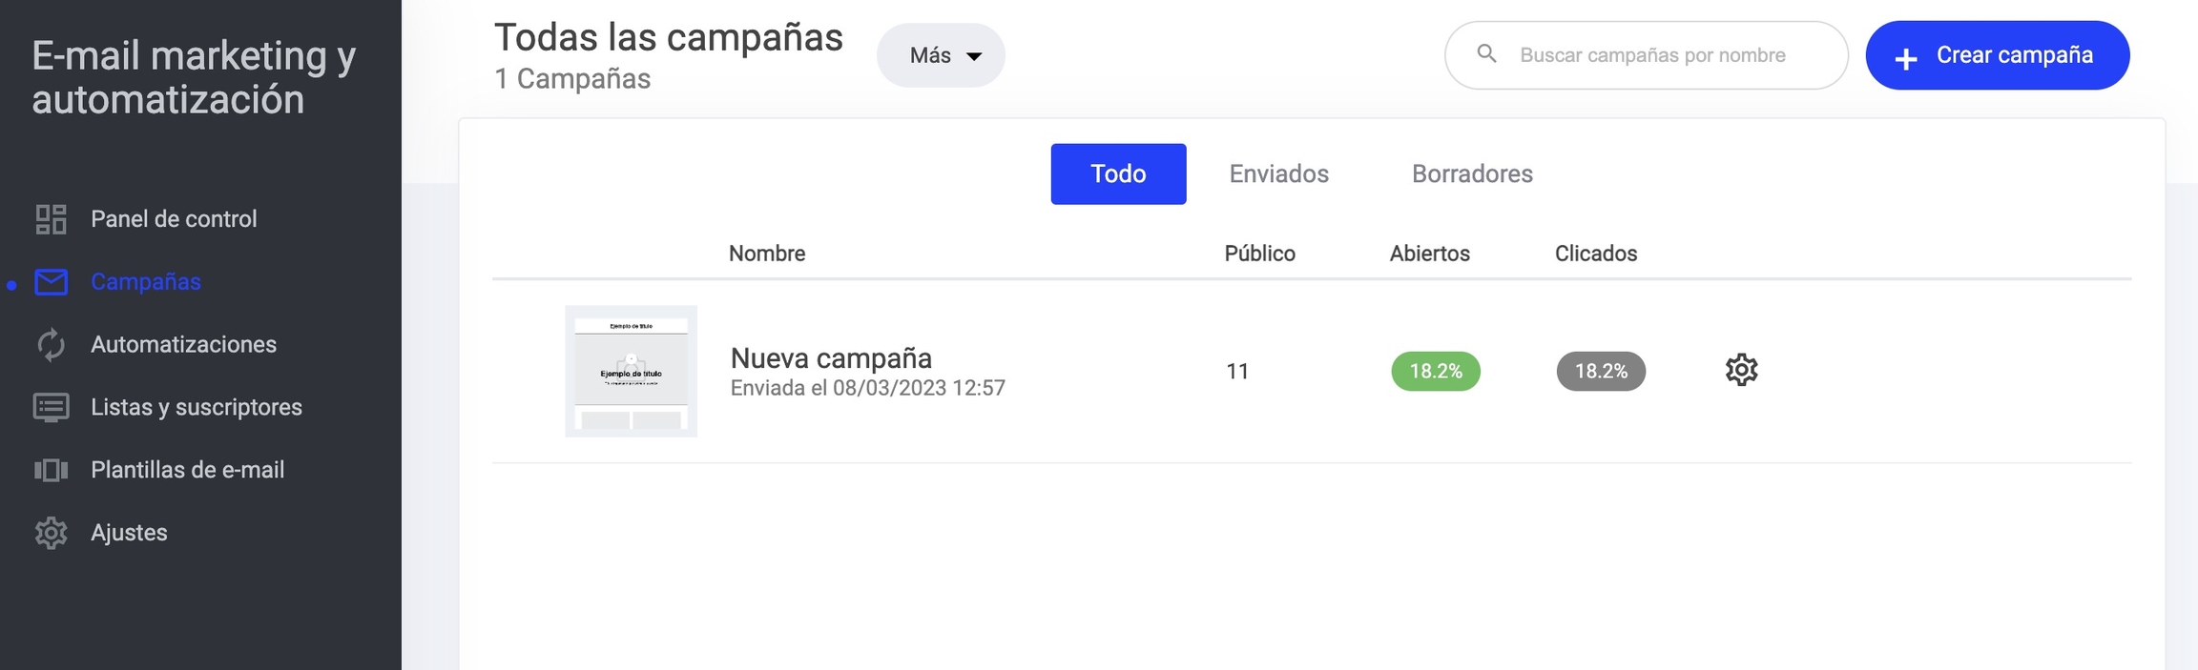Click the Plantillas de e-mail carousel icon
This screenshot has width=2198, height=670.
tap(51, 470)
